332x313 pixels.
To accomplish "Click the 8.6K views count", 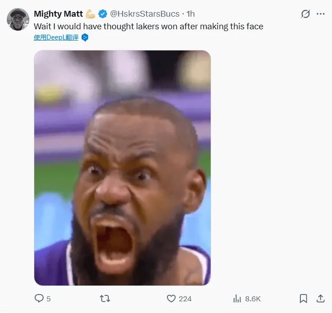I will click(x=253, y=299).
